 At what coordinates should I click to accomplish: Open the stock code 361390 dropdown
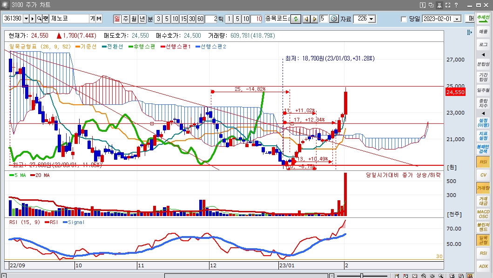(x=26, y=19)
